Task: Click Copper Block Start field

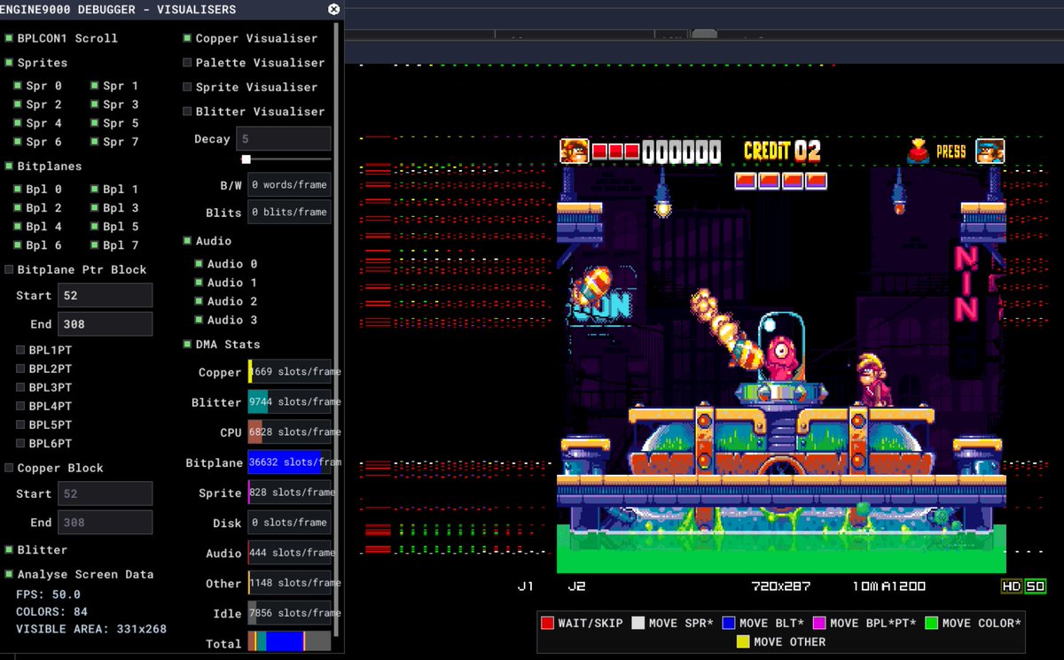Action: [105, 493]
